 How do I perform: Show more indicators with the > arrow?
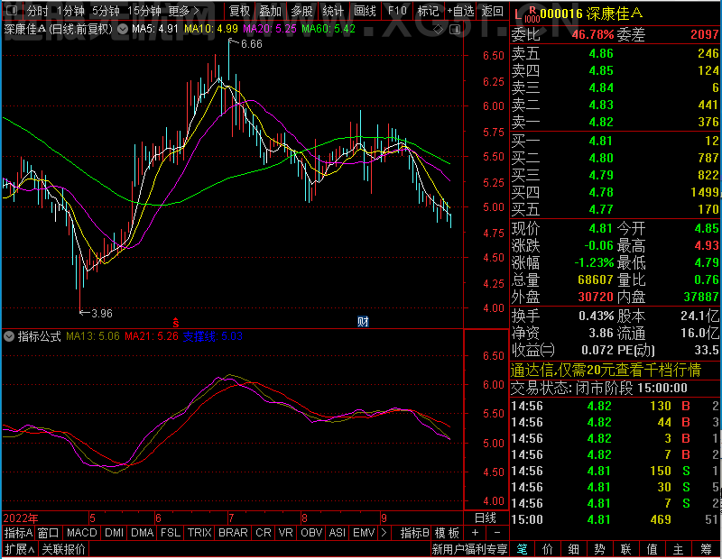[x=384, y=533]
